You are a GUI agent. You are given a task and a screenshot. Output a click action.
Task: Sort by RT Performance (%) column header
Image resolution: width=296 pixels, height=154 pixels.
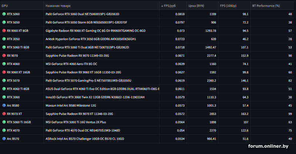pyautogui.click(x=266, y=6)
